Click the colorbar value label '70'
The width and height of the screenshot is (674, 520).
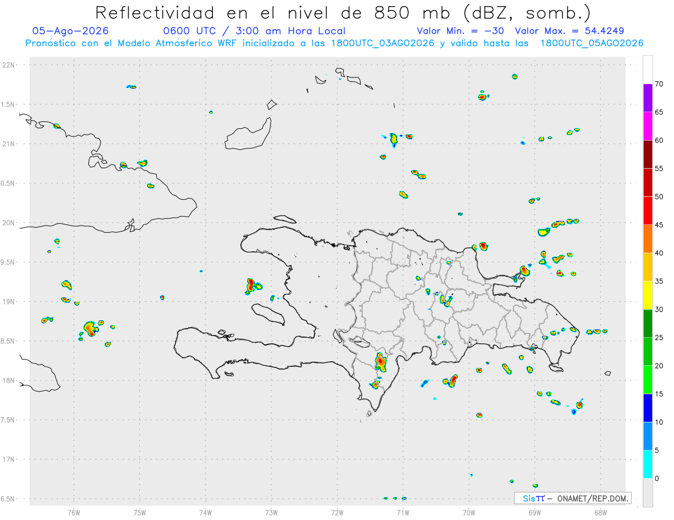tap(659, 84)
